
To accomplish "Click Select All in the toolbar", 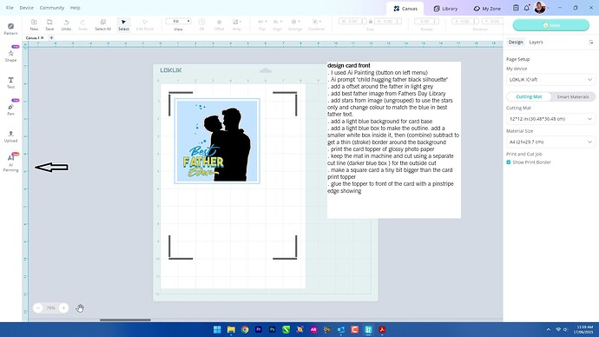I will (x=102, y=25).
